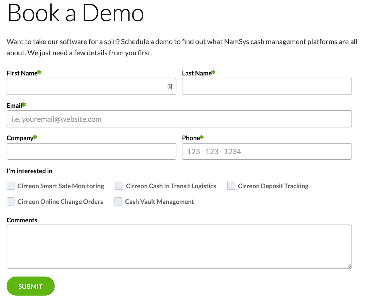Click the Cirreon Smart Safe Monitoring label text

pos(61,186)
